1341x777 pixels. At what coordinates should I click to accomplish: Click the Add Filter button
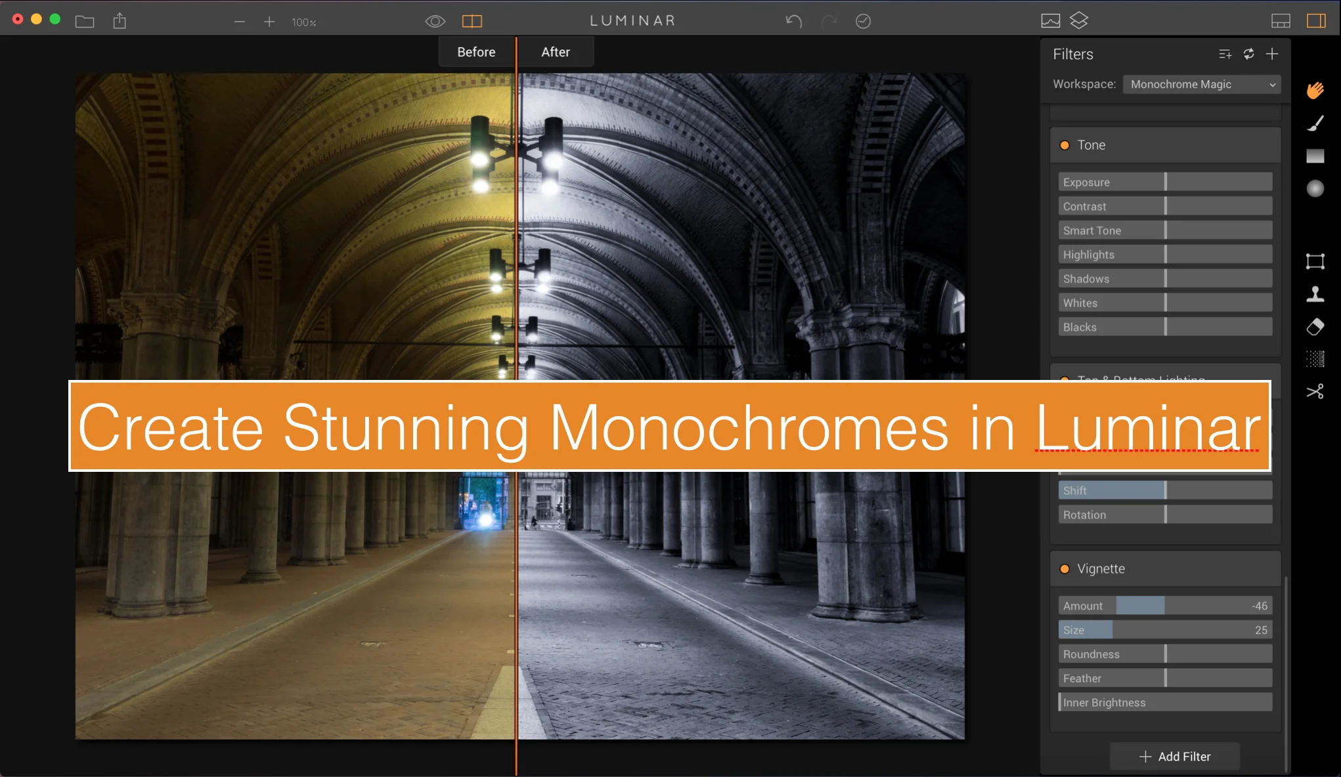1174,757
